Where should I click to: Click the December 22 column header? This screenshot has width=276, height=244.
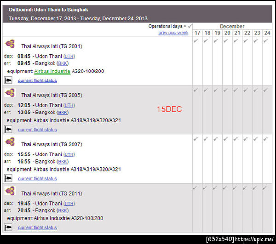(x=247, y=33)
